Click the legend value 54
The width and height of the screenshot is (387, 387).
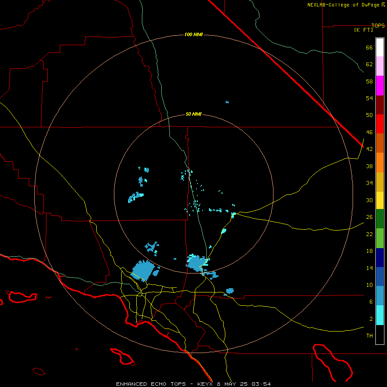[369, 98]
